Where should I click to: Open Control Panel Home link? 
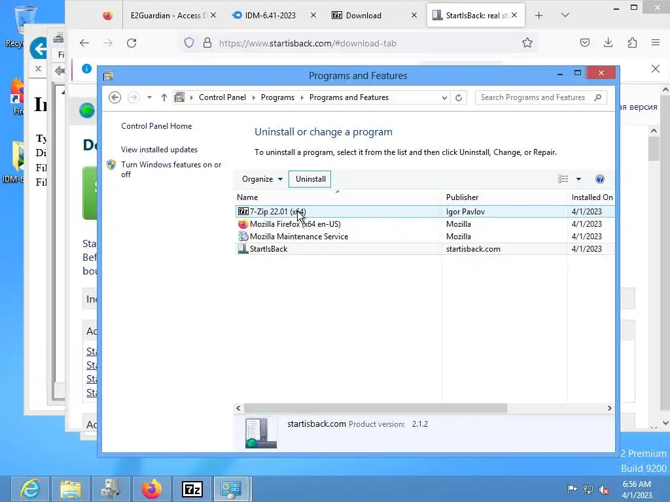click(156, 126)
